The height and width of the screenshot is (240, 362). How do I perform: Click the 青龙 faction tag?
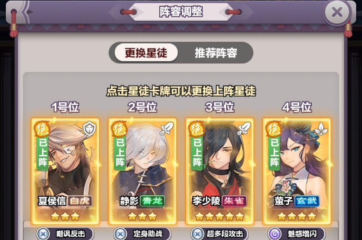click(152, 201)
